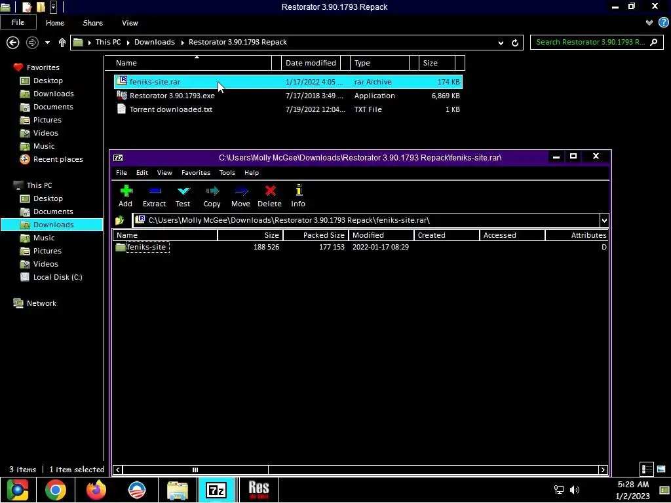The height and width of the screenshot is (503, 671).
Task: Open the recent locations dropdown arrow
Action: tap(47, 43)
